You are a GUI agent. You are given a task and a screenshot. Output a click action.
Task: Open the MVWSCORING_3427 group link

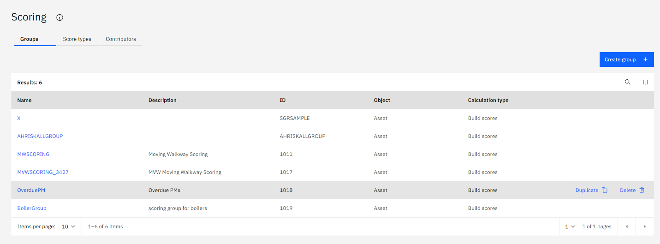tap(43, 172)
